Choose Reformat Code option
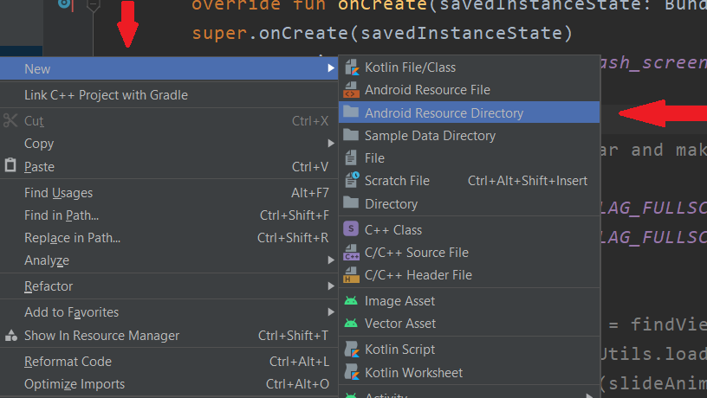Viewport: 707px width, 398px height. tap(68, 362)
